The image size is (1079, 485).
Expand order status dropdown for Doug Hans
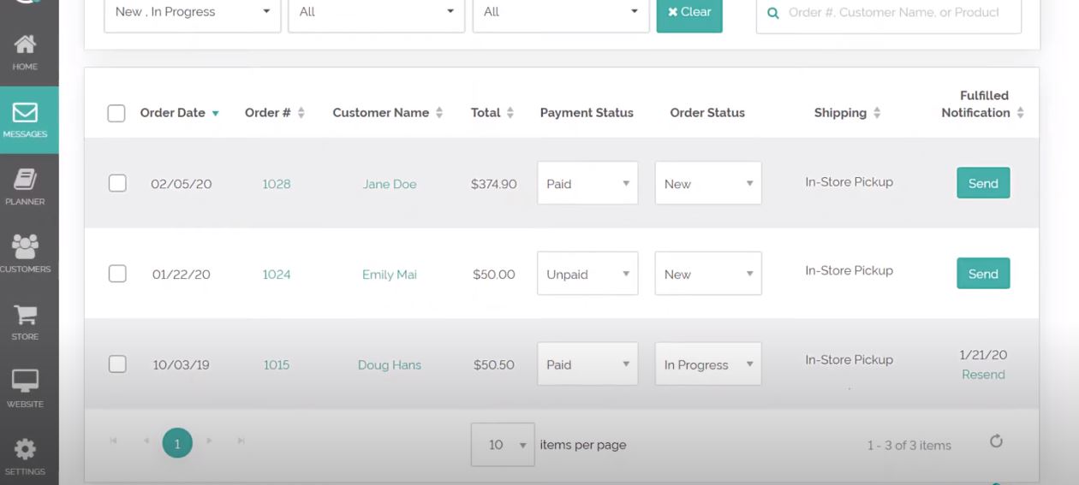708,364
